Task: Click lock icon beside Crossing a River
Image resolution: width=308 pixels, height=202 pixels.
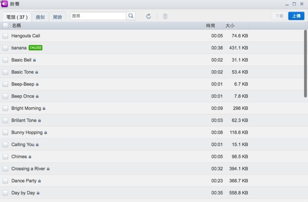Action: [48, 169]
